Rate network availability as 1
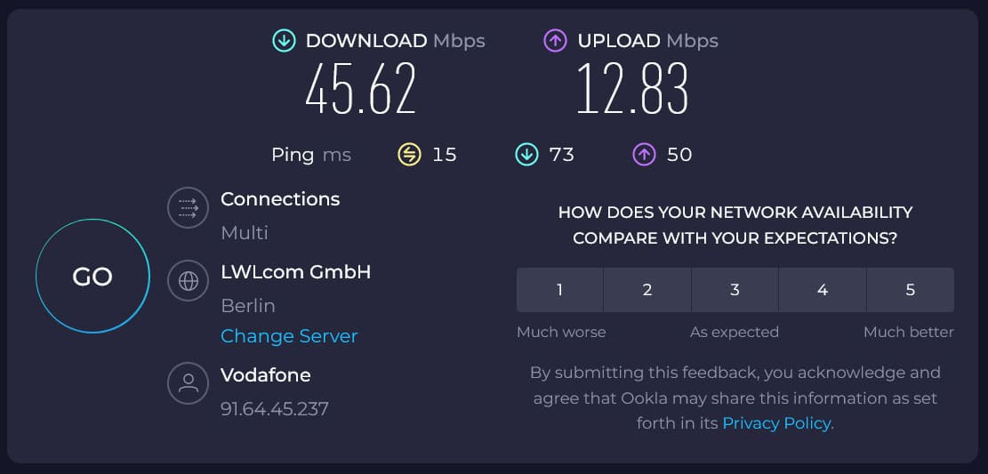The image size is (988, 474). pos(559,290)
